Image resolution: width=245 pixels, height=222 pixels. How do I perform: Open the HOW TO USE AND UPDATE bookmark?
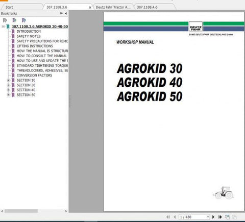[42, 61]
